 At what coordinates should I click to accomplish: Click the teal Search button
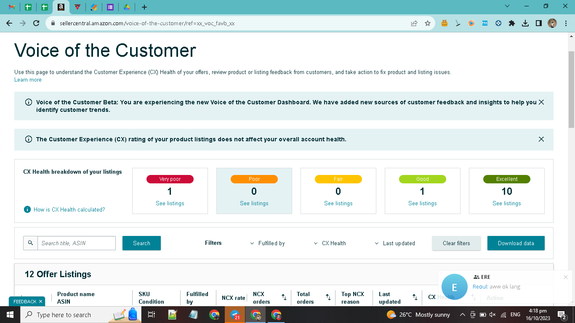[141, 243]
